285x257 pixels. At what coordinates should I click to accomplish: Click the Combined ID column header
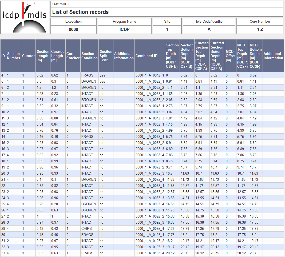146,56
